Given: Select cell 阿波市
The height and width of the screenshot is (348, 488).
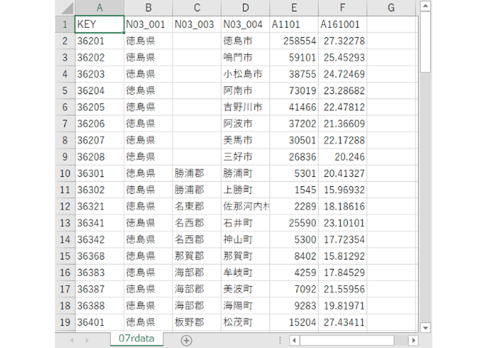Looking at the screenshot, I should (x=245, y=124).
